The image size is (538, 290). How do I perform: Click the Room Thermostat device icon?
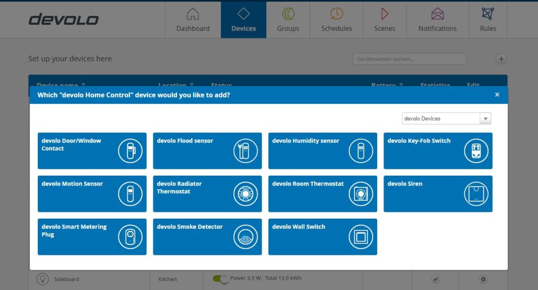point(360,194)
